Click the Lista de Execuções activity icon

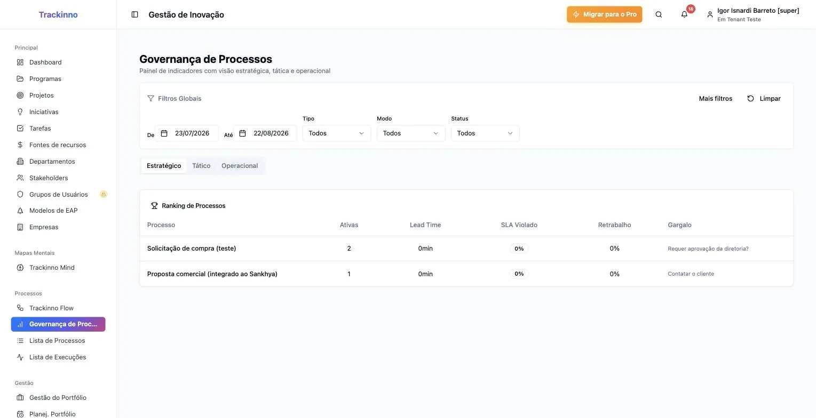click(20, 357)
